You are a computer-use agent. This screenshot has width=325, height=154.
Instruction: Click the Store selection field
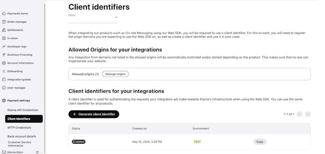coord(93,18)
